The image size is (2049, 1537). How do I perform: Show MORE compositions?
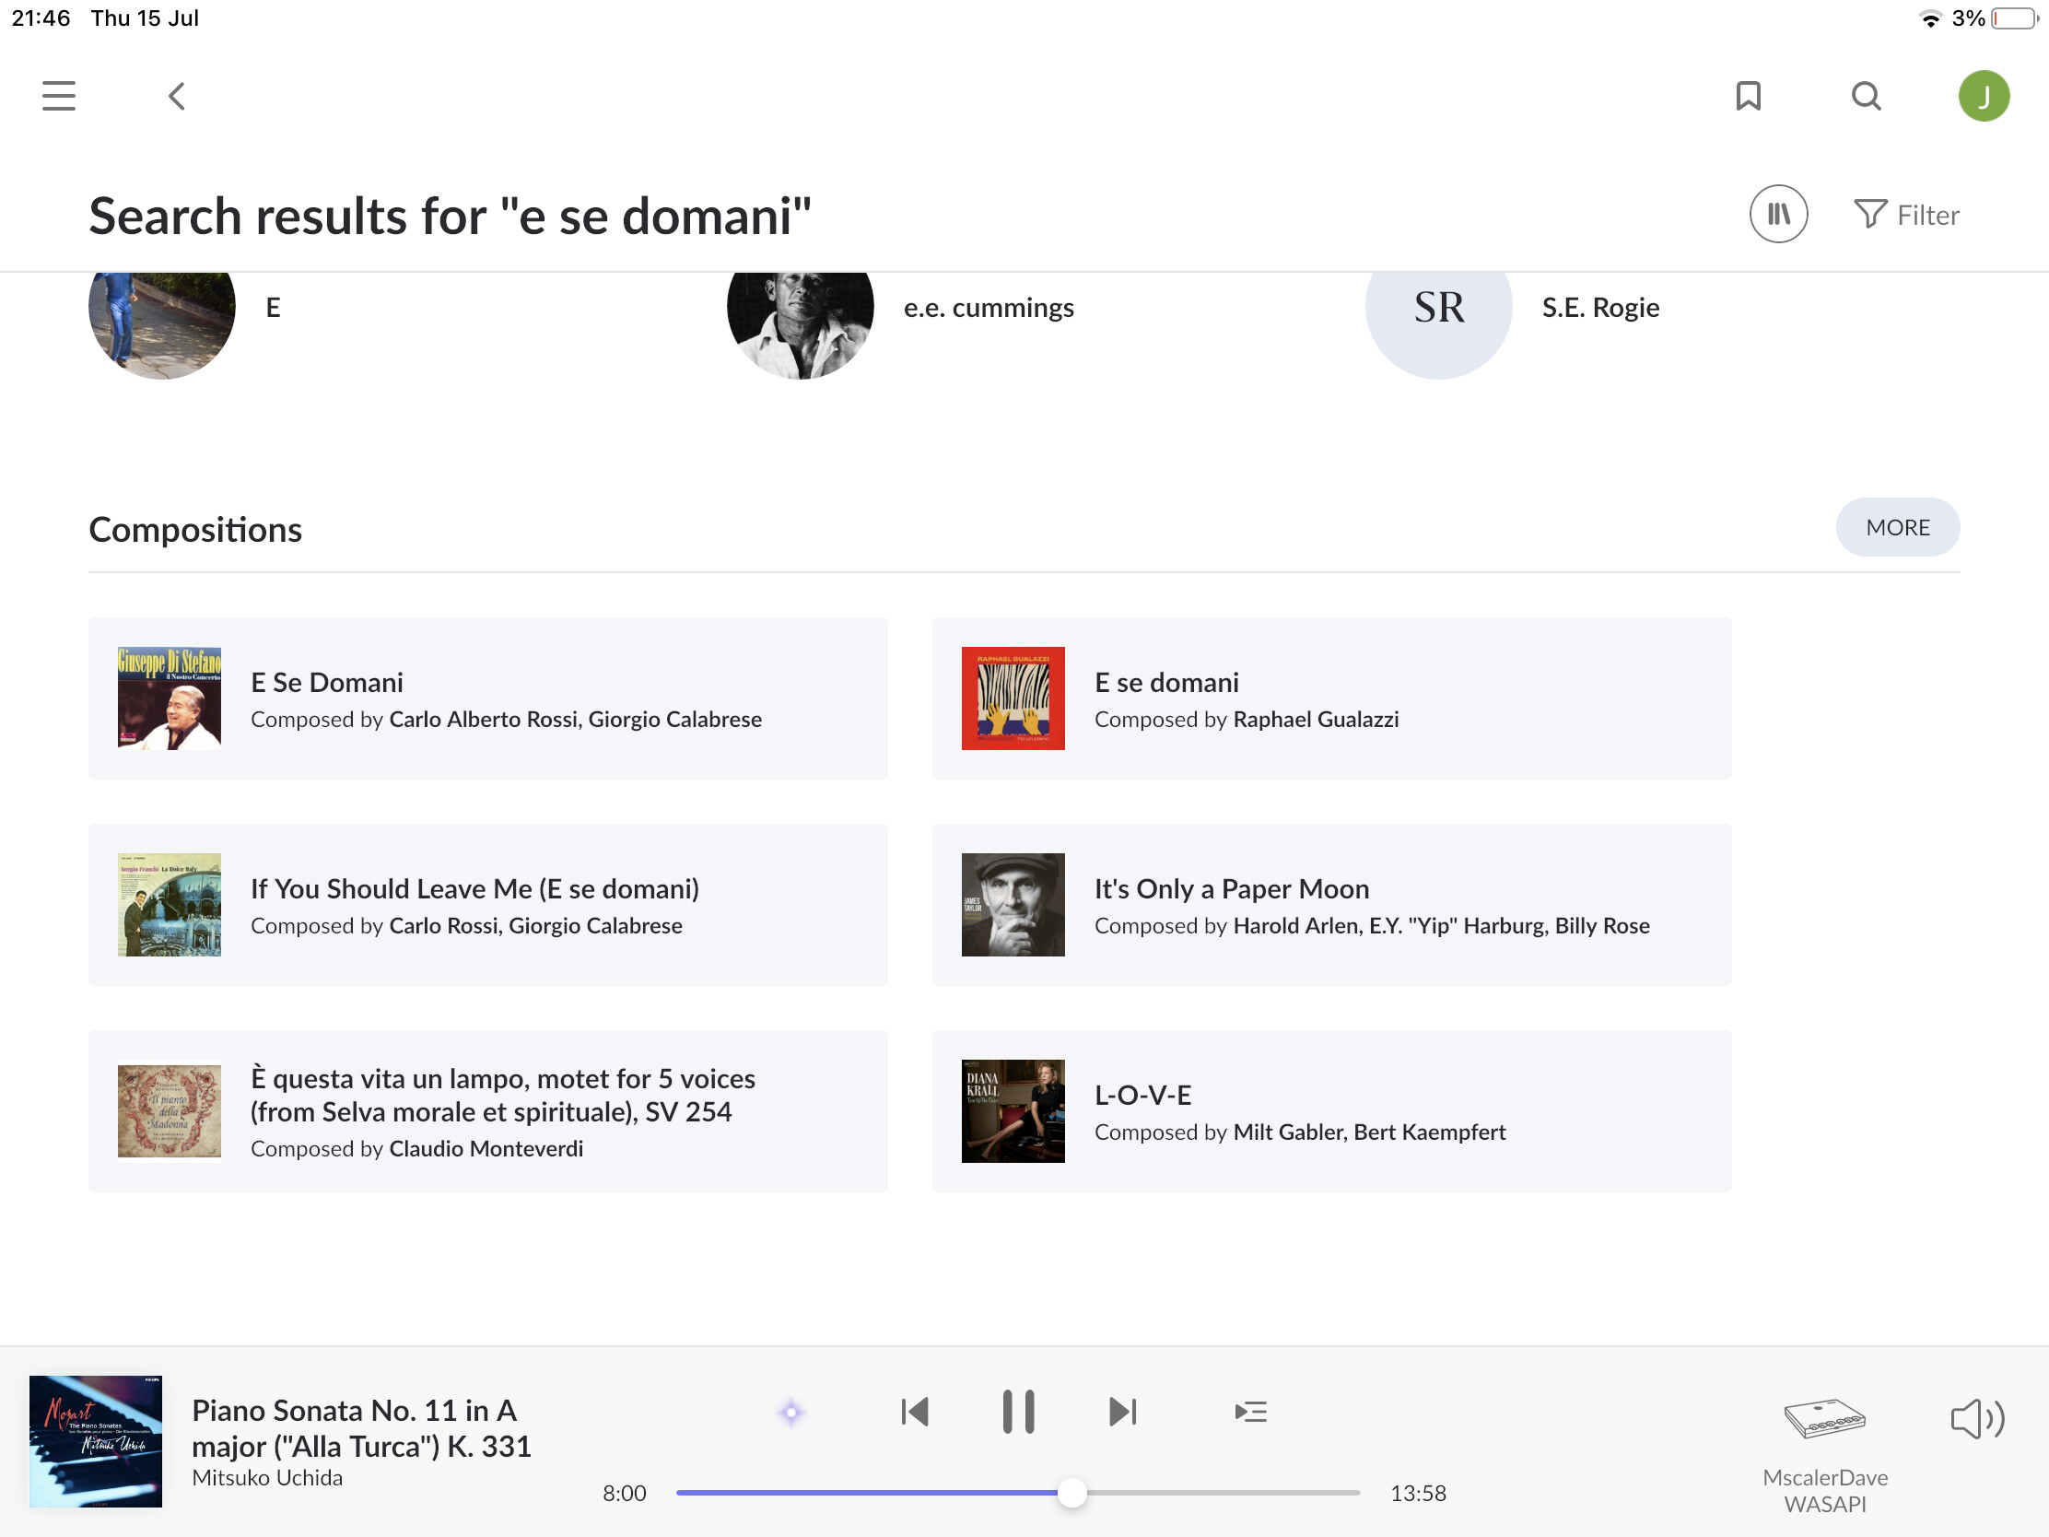(1896, 527)
